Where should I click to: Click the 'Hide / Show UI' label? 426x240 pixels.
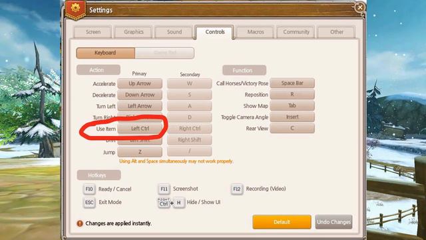pyautogui.click(x=204, y=202)
